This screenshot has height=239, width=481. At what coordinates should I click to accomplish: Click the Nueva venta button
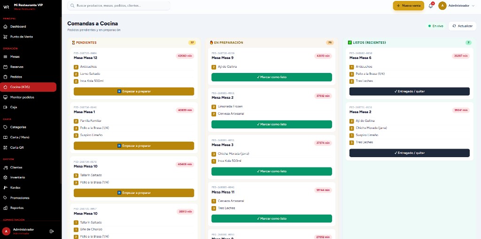pyautogui.click(x=409, y=6)
